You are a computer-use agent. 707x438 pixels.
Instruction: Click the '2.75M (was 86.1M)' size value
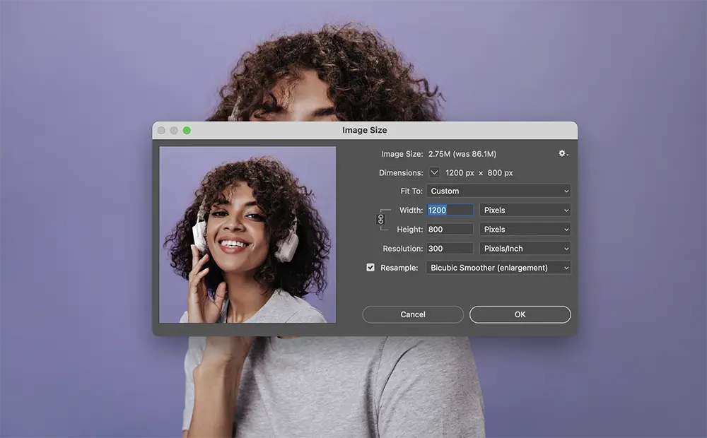[x=462, y=154]
